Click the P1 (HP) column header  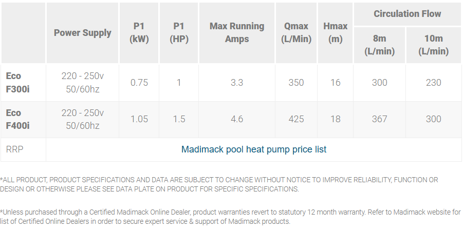(179, 33)
